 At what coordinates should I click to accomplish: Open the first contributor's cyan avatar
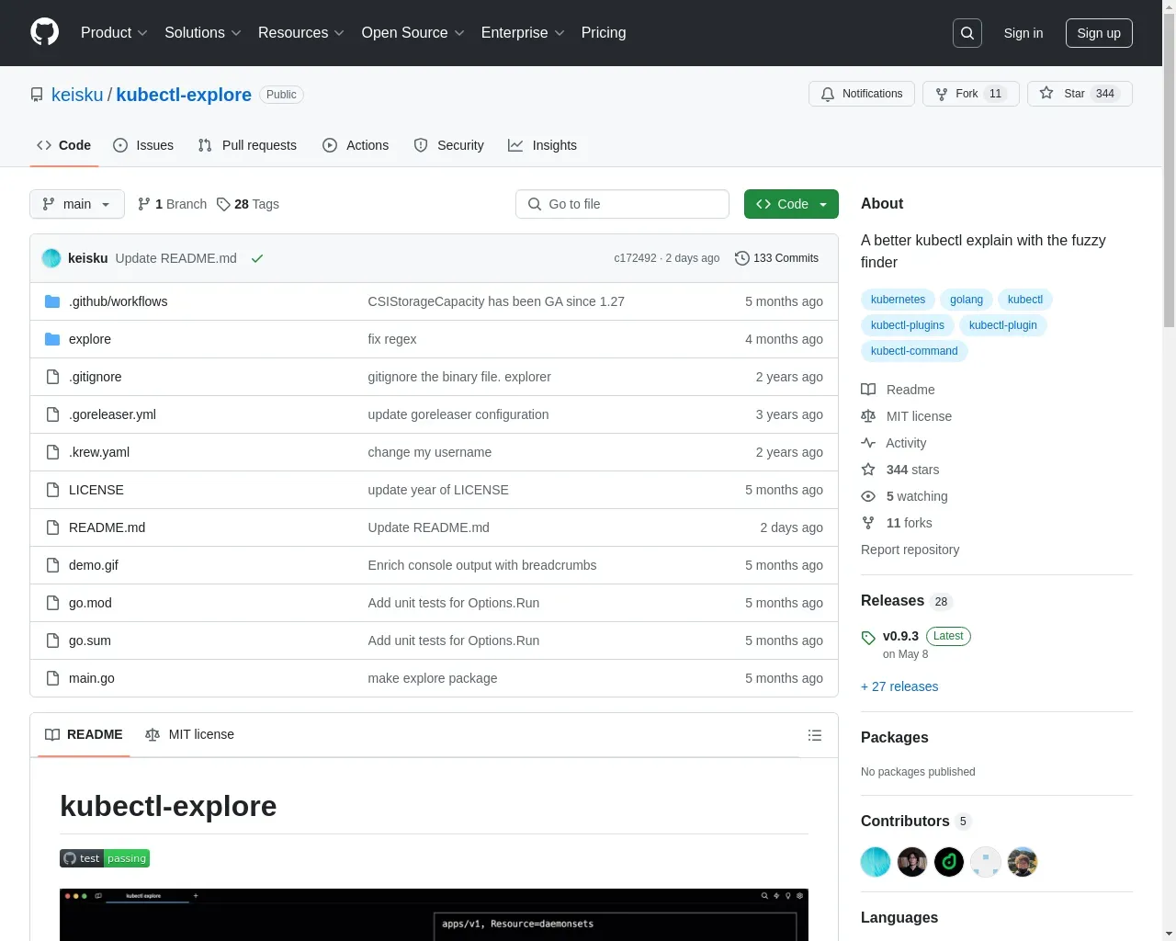coord(876,862)
